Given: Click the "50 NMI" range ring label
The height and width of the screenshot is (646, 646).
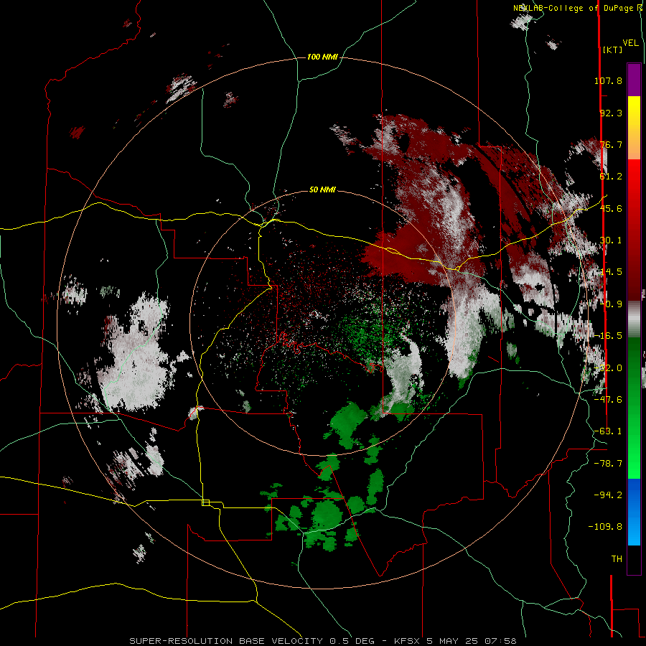Looking at the screenshot, I should (322, 189).
